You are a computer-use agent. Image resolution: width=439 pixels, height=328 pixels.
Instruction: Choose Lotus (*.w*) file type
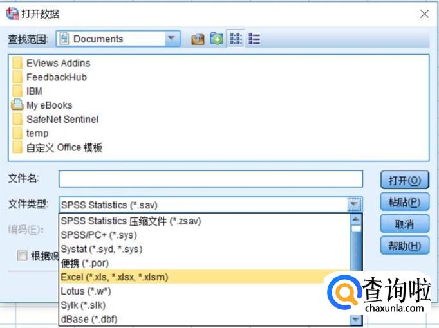pos(205,291)
